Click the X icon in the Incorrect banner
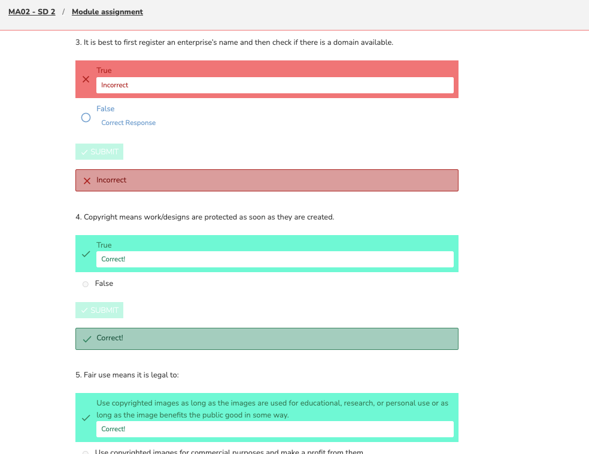The width and height of the screenshot is (589, 454). [x=87, y=181]
